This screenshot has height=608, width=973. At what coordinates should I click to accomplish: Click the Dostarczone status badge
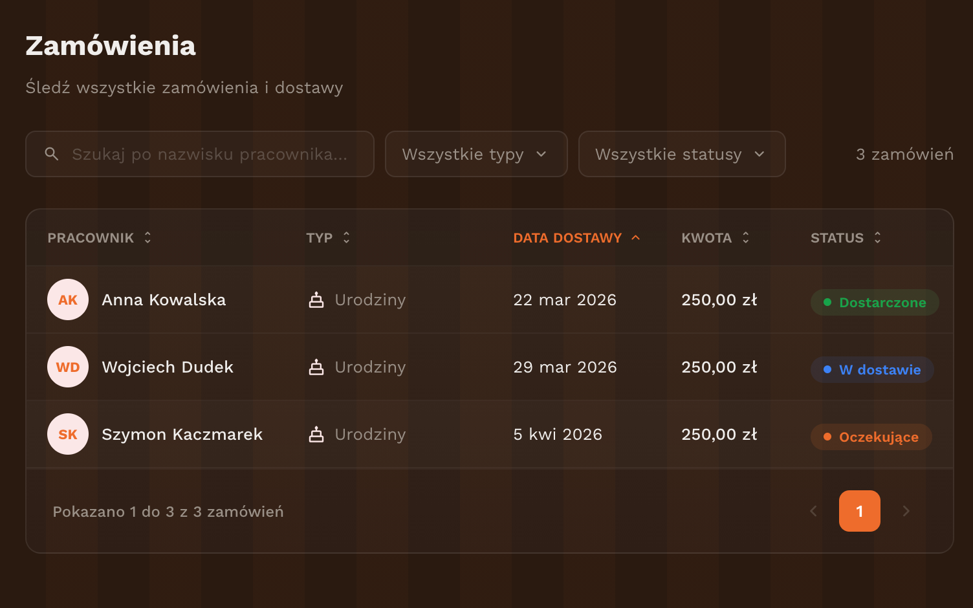point(874,303)
